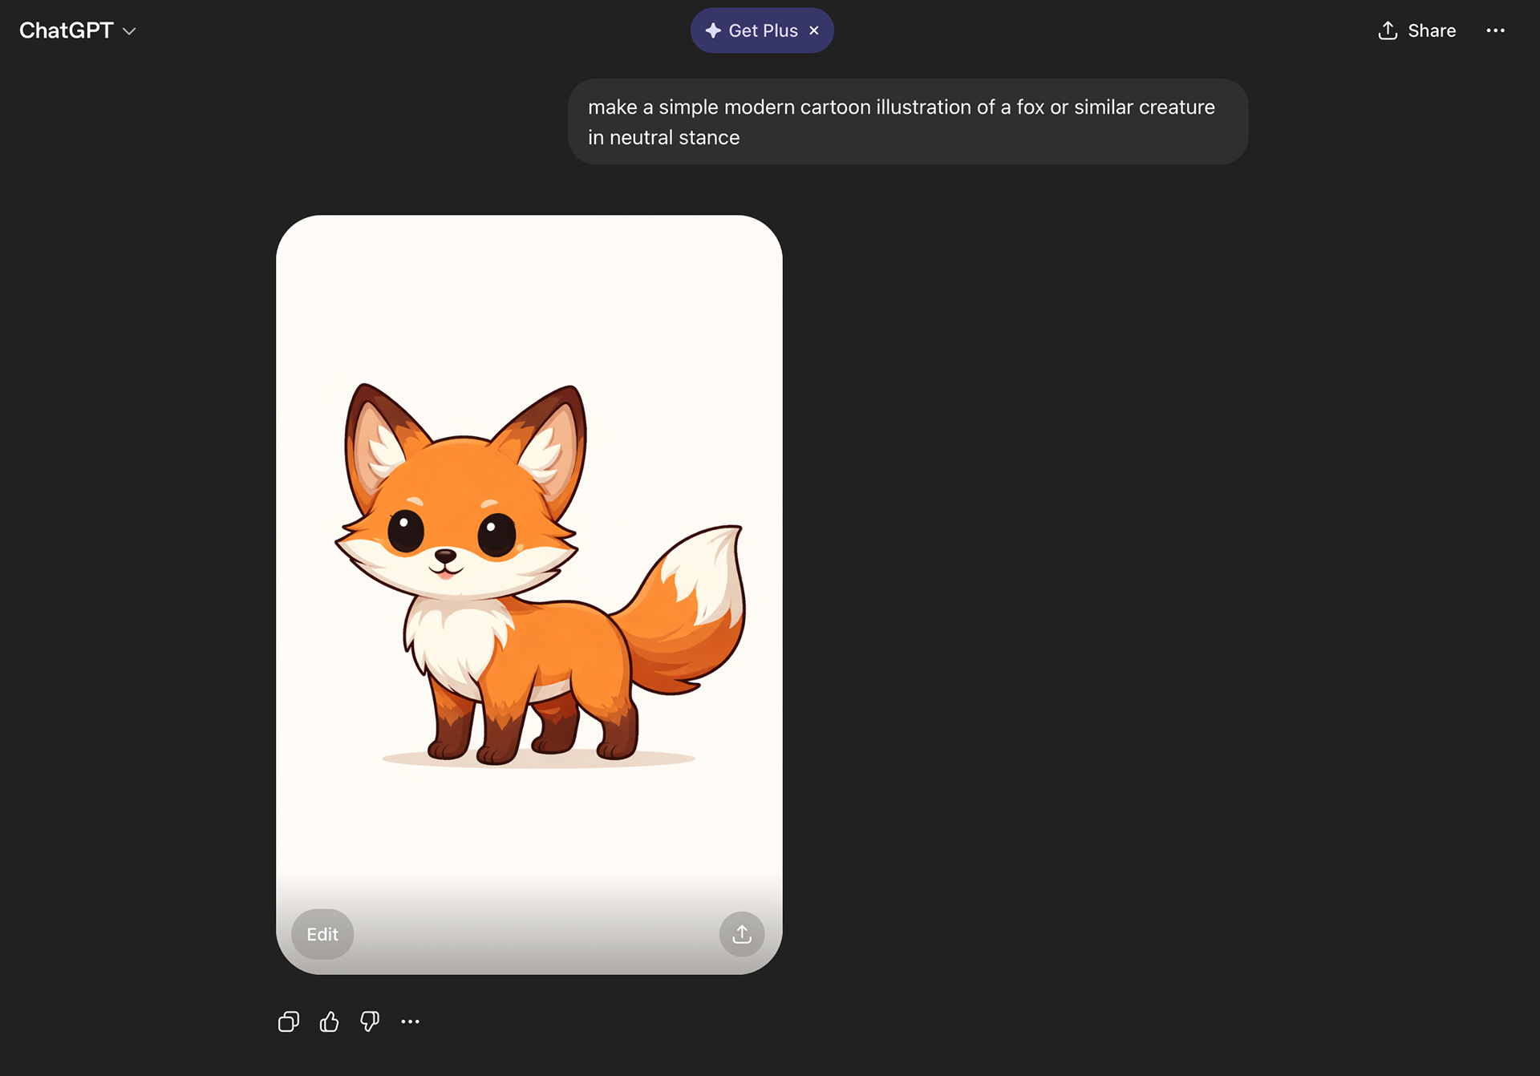This screenshot has width=1540, height=1076.
Task: Open the ChatGPT model selector
Action: 67,30
